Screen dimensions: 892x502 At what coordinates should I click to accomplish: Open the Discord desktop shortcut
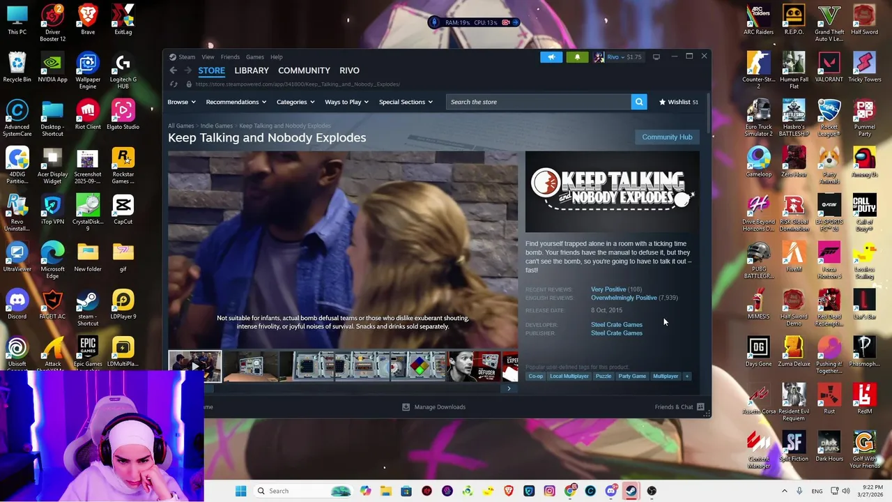[x=17, y=303]
